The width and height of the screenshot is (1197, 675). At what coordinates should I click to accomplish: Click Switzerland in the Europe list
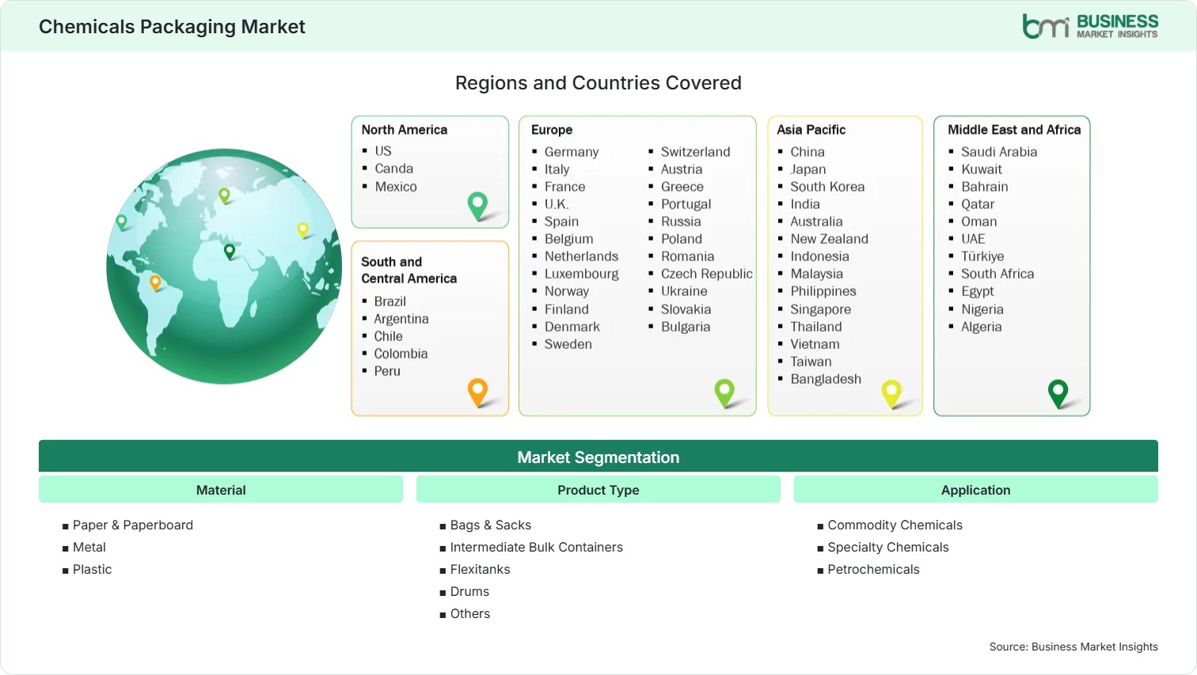(696, 152)
